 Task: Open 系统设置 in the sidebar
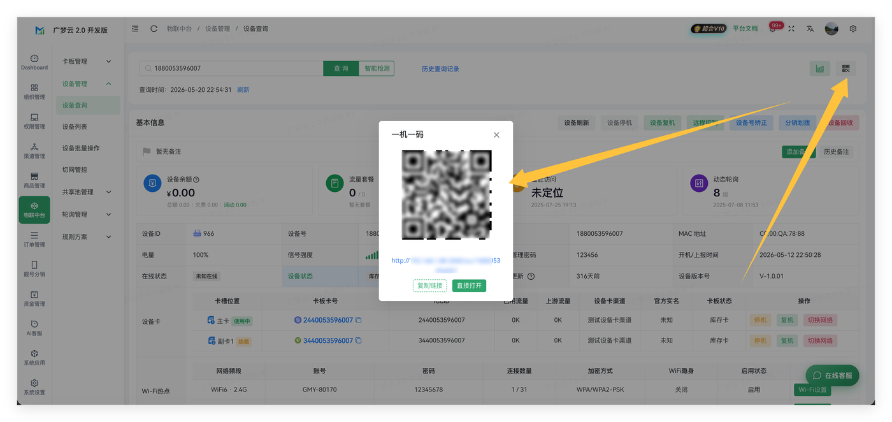(x=34, y=387)
